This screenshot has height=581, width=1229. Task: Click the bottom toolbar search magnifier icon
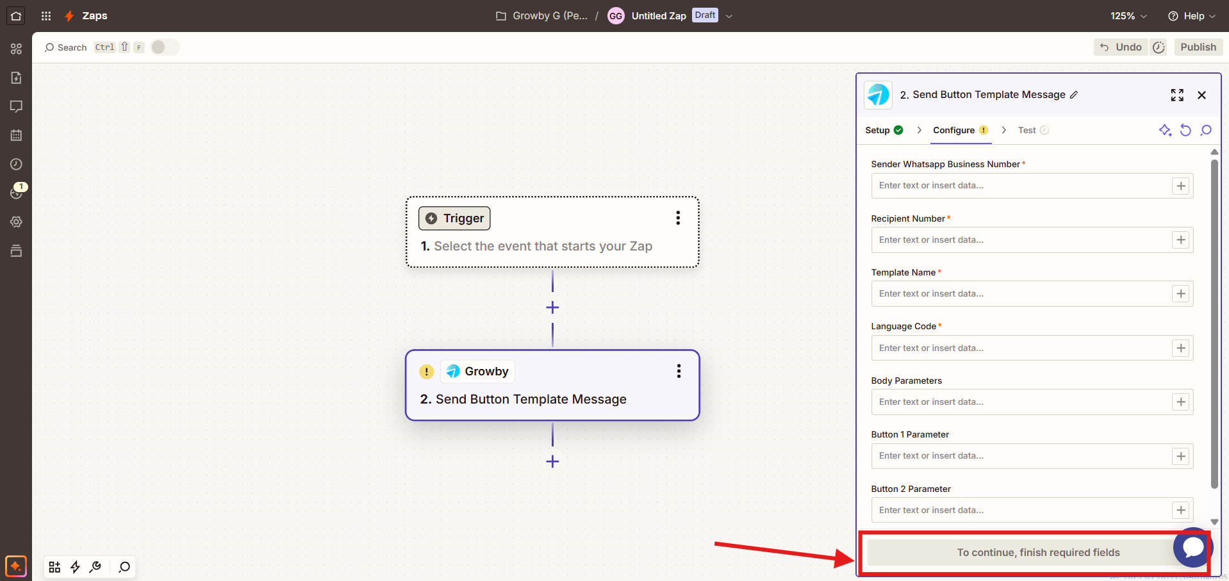124,567
